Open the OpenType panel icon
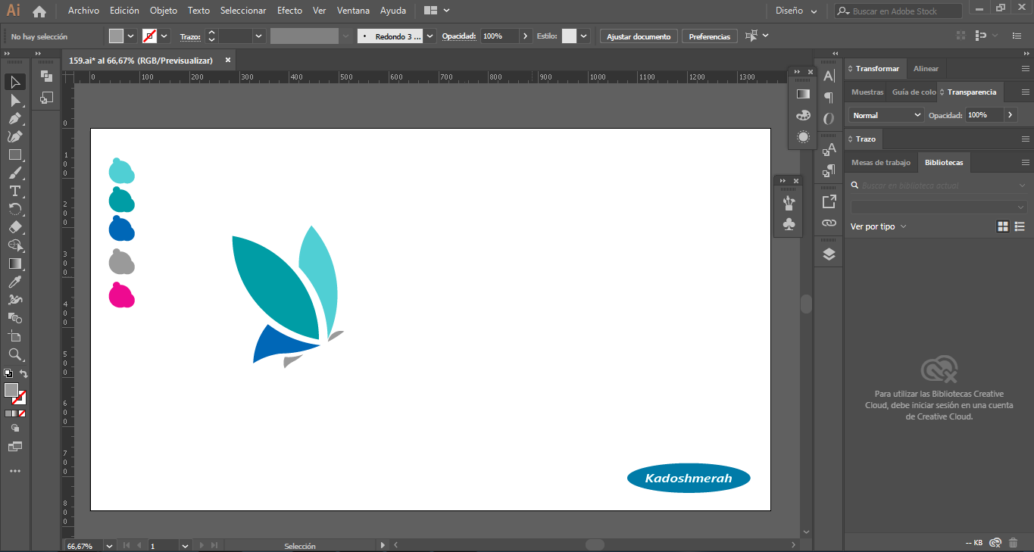 coord(829,119)
